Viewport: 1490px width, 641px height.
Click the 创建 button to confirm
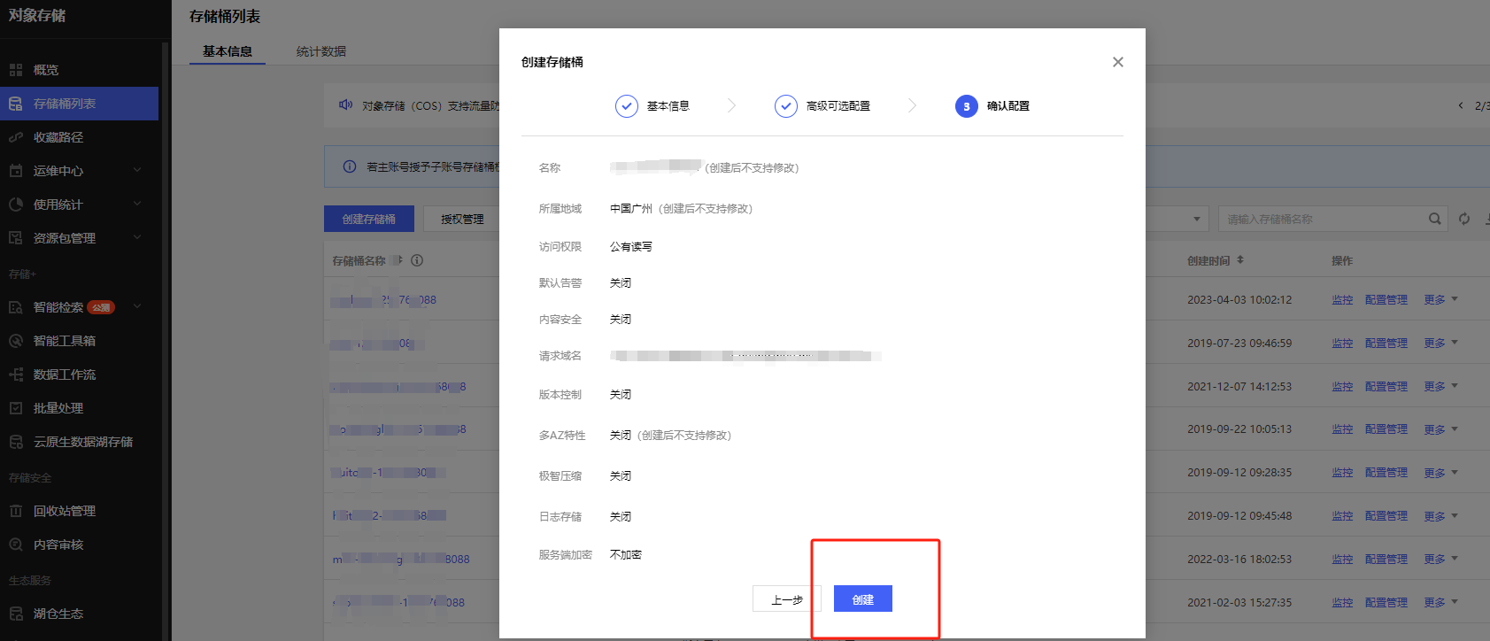tap(862, 599)
